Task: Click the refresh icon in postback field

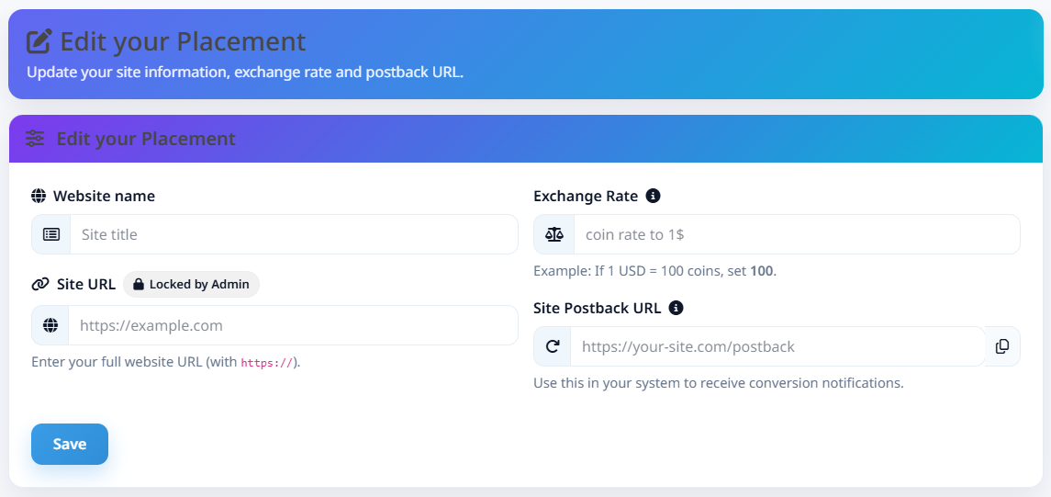Action: 553,346
